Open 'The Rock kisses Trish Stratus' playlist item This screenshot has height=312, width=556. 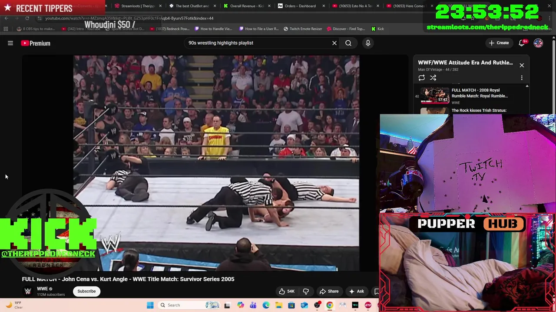[479, 110]
